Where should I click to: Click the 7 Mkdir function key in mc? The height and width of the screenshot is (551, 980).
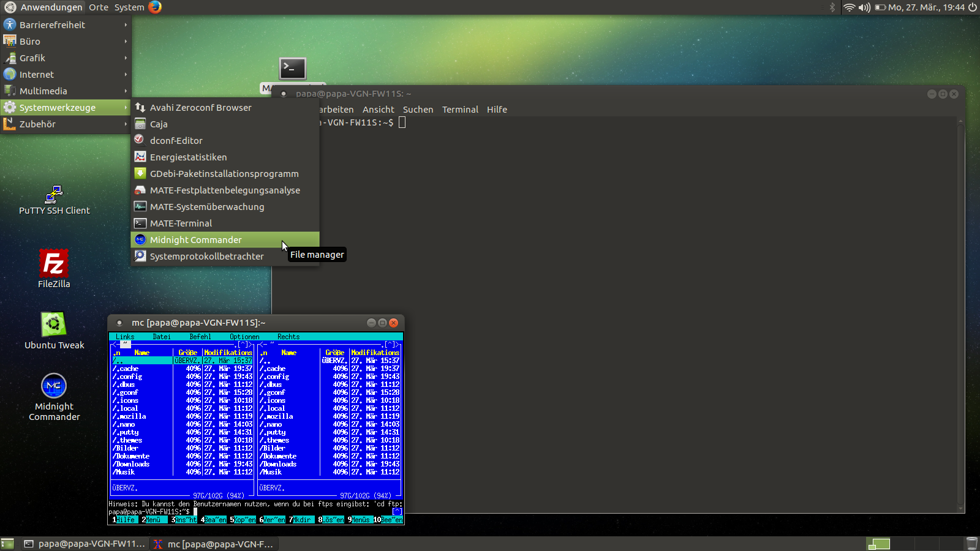[x=301, y=520]
